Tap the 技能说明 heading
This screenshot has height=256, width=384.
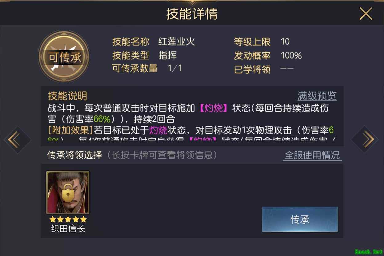pyautogui.click(x=67, y=96)
